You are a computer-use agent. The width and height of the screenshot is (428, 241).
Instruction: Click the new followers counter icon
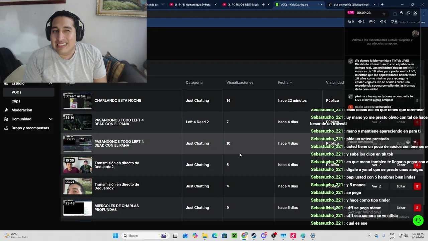(383, 22)
